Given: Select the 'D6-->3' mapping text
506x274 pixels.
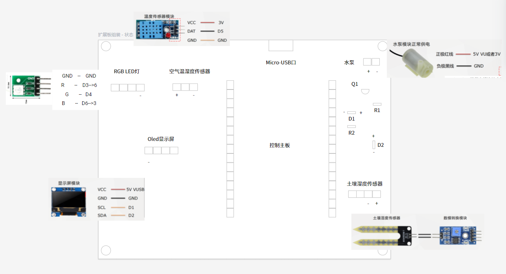Looking at the screenshot, I should click(x=89, y=103).
